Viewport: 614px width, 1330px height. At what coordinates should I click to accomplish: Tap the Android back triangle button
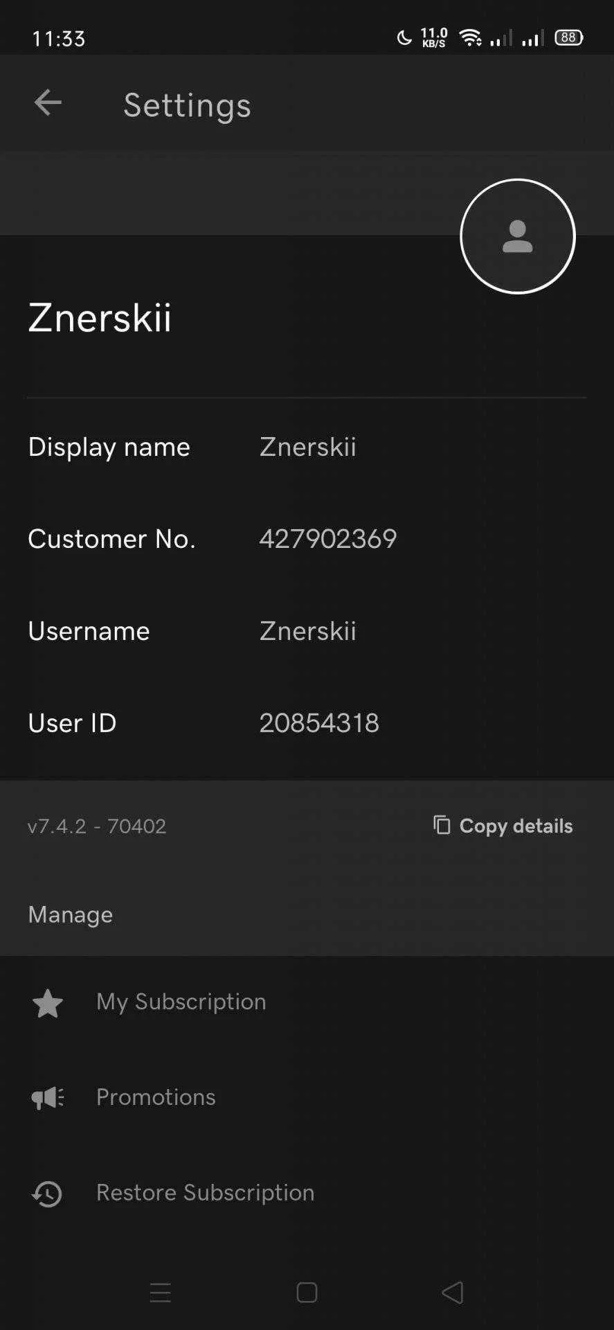pos(453,1293)
